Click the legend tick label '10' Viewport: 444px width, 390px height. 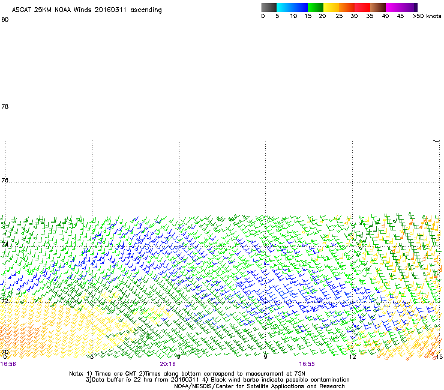coord(293,16)
